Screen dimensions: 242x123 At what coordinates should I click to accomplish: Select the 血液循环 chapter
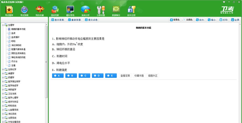(15, 37)
